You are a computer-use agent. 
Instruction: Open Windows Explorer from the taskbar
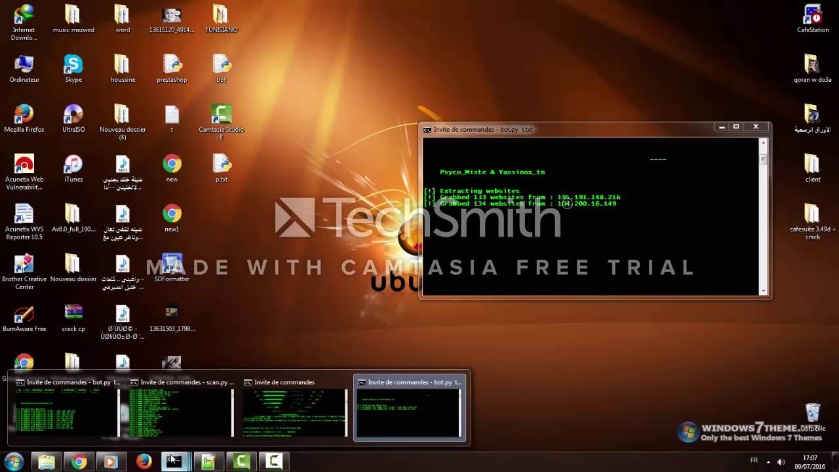[x=47, y=462]
